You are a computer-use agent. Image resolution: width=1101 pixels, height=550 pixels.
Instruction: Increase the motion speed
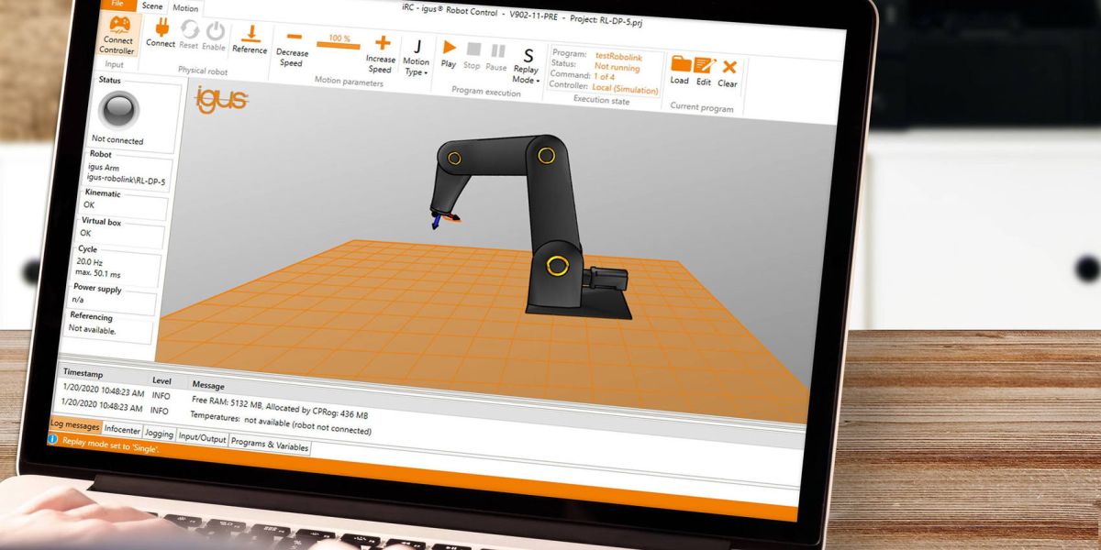(x=382, y=54)
